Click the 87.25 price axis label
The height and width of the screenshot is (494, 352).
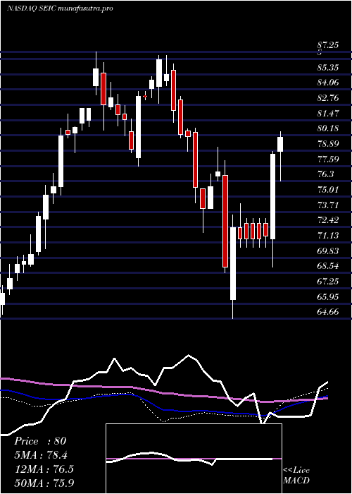[328, 45]
